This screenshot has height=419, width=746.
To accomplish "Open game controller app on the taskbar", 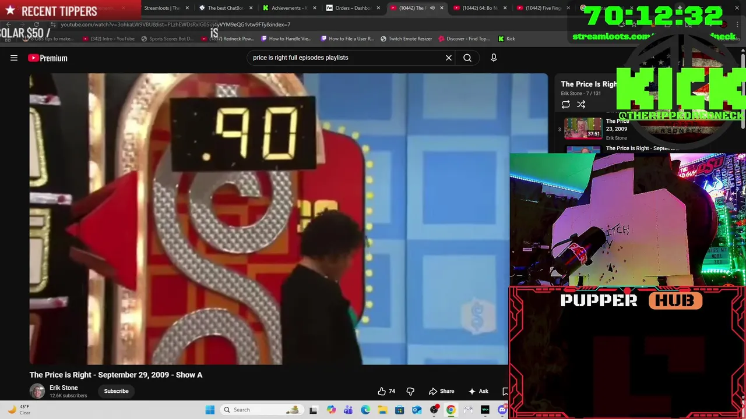I will pyautogui.click(x=468, y=410).
